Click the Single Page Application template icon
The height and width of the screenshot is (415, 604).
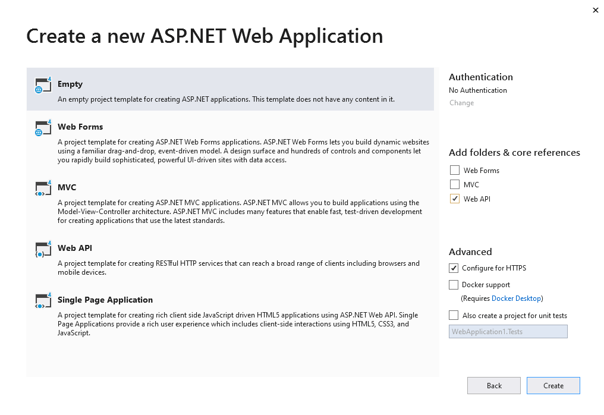point(43,301)
